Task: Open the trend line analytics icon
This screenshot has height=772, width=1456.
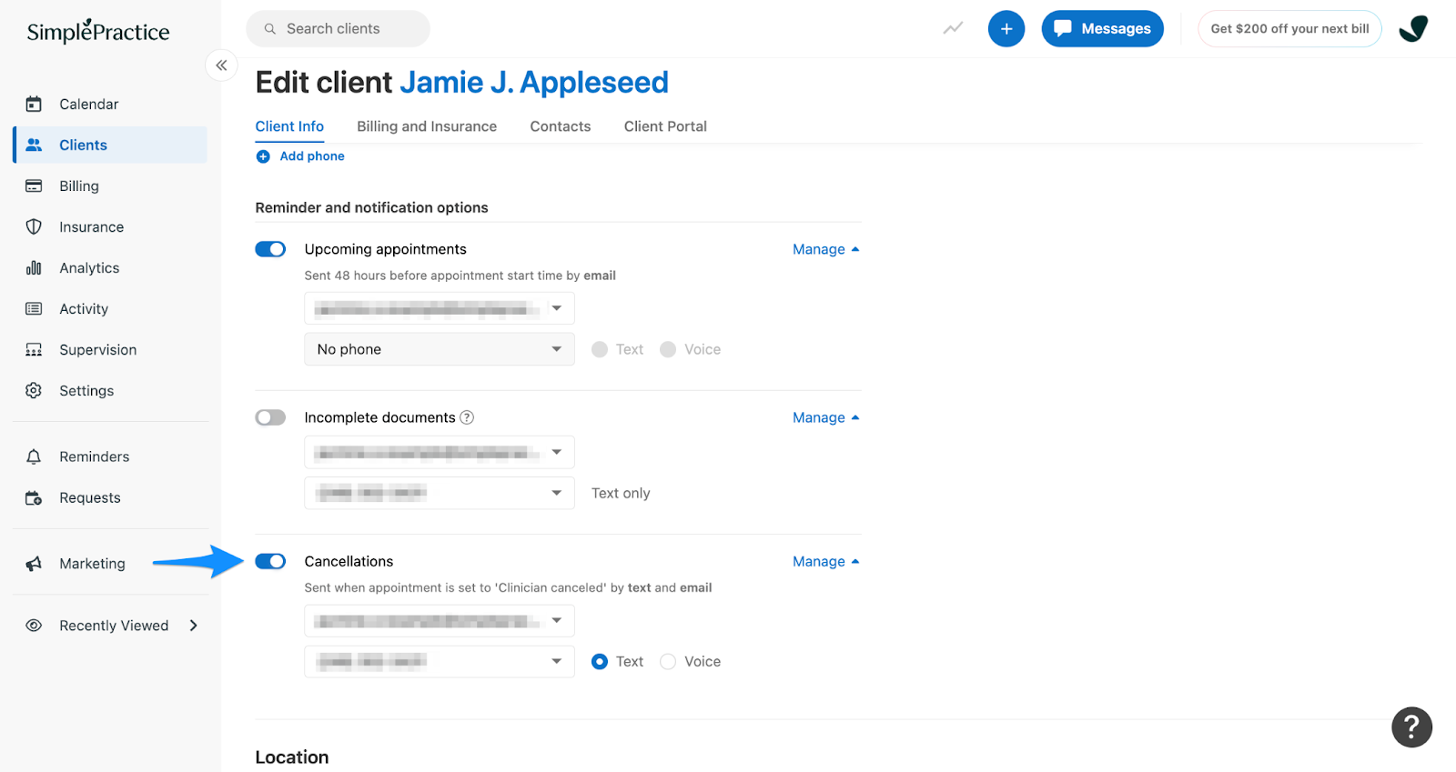Action: (953, 28)
